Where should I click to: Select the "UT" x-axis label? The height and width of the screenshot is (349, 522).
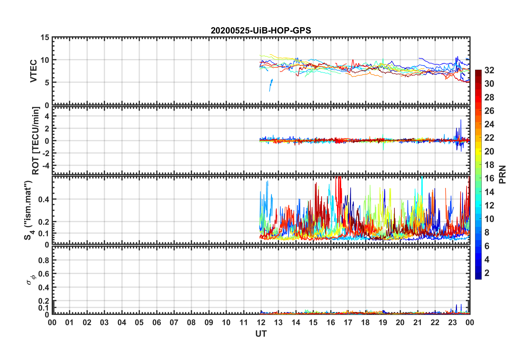[261, 334]
